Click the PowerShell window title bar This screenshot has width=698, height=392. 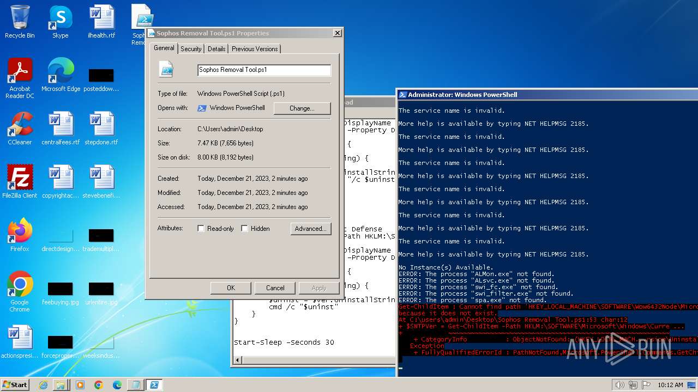548,95
